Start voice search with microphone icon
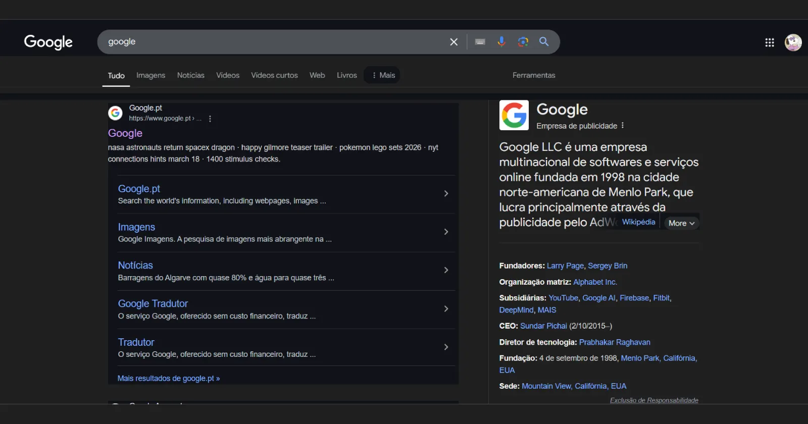The width and height of the screenshot is (808, 424). 501,42
